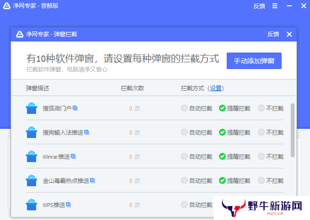The height and width of the screenshot is (220, 310).
Task: Click the Winrar推送 entry name
Action: (56, 156)
